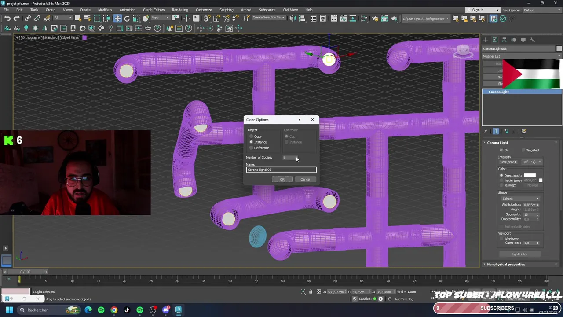
Task: Open Select by Name list icon
Action: [x=87, y=18]
